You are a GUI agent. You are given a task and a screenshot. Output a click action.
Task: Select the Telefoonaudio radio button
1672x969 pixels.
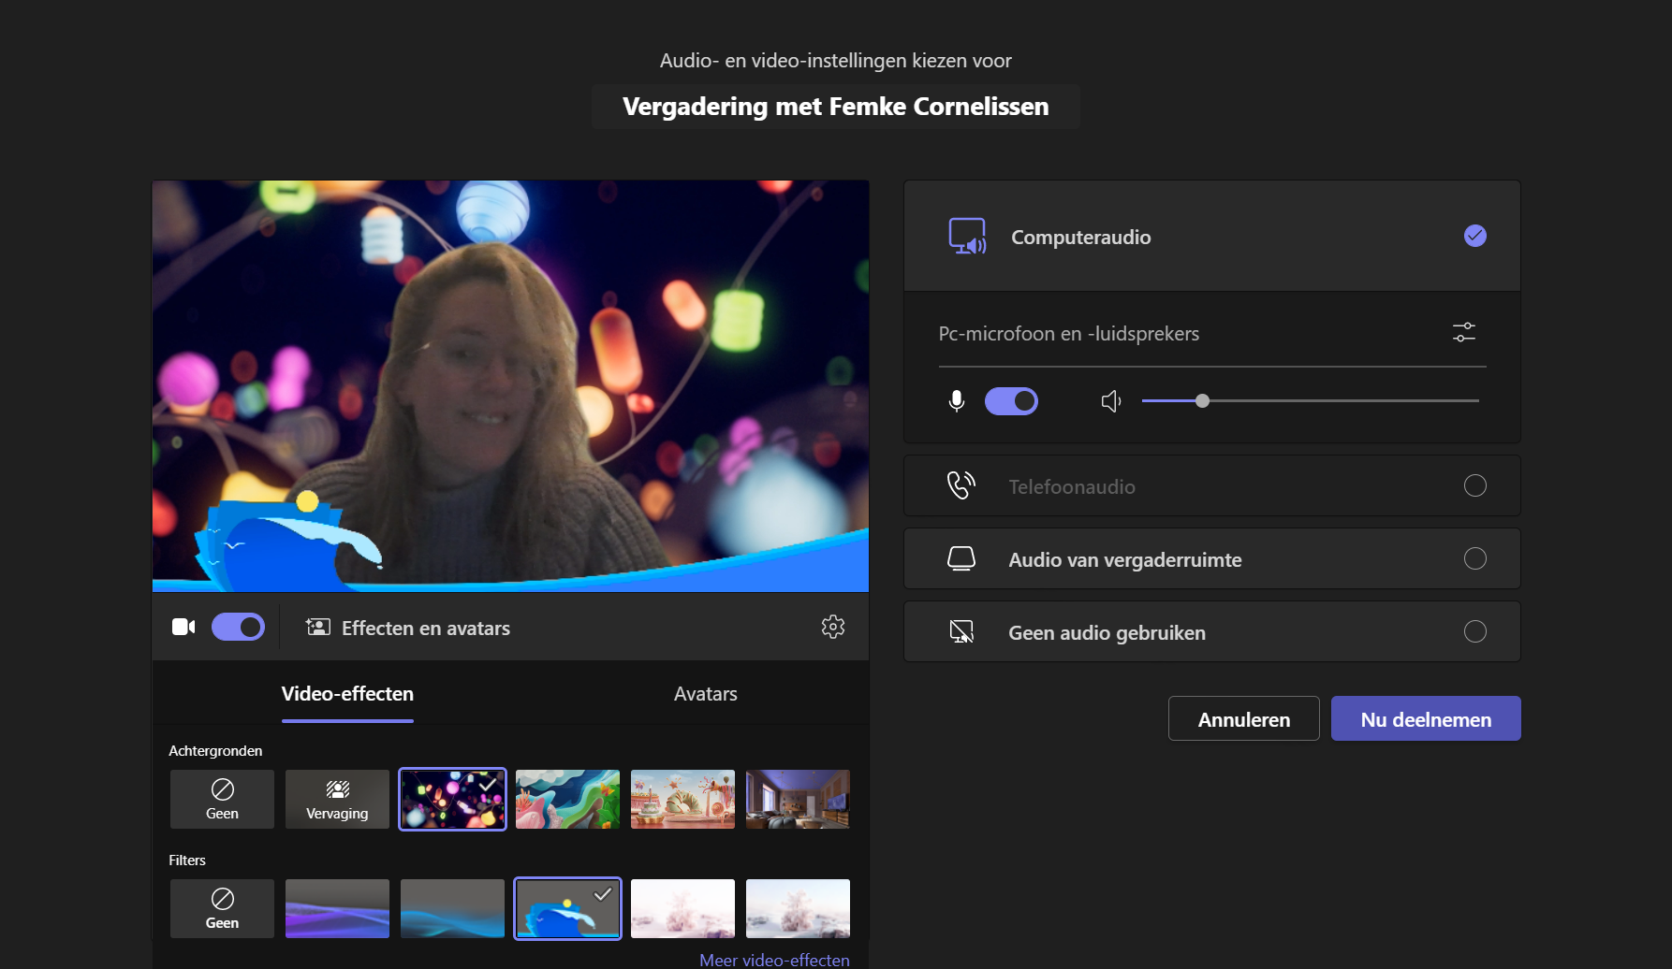pyautogui.click(x=1475, y=485)
